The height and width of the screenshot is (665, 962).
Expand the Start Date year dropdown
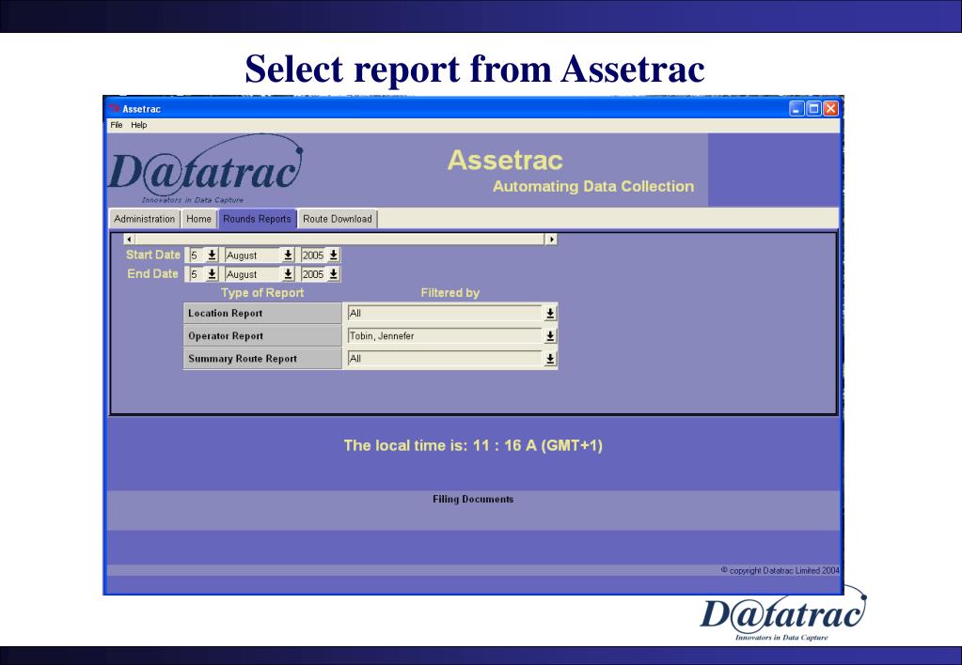coord(333,255)
